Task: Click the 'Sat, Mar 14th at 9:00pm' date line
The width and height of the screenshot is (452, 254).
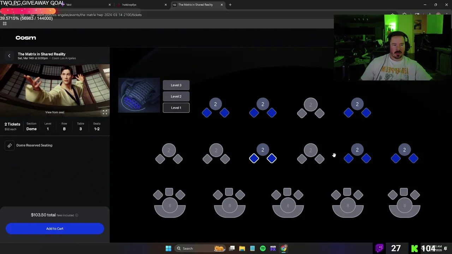Action: click(x=33, y=58)
